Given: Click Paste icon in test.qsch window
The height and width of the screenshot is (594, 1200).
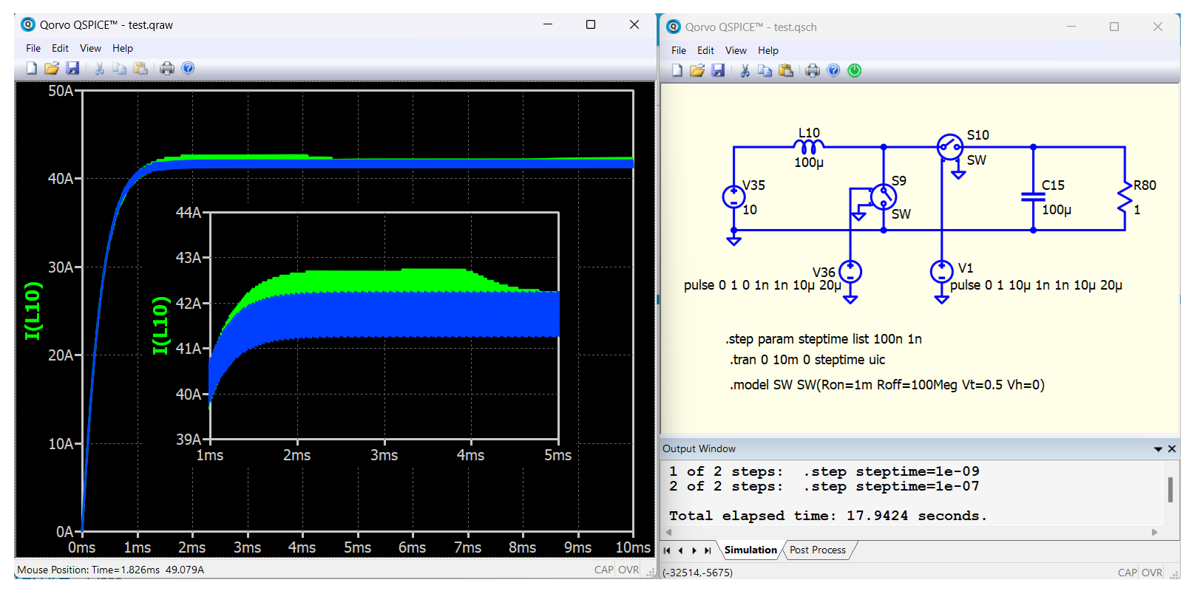Looking at the screenshot, I should coord(786,70).
